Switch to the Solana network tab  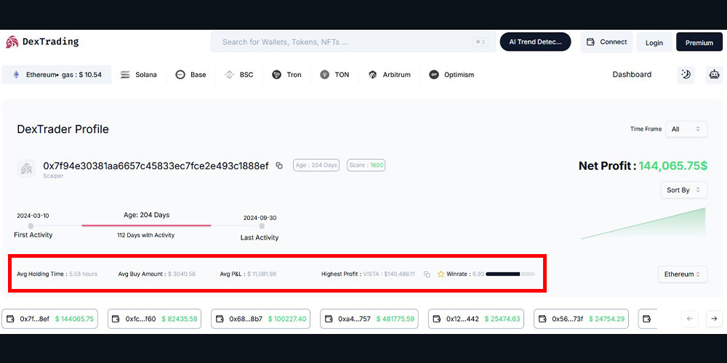(139, 75)
